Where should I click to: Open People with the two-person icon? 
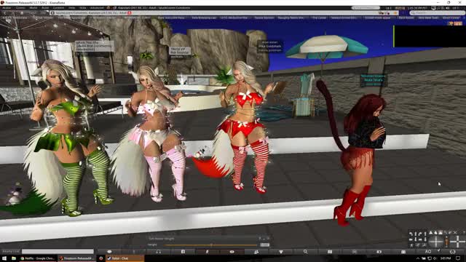click(x=256, y=252)
